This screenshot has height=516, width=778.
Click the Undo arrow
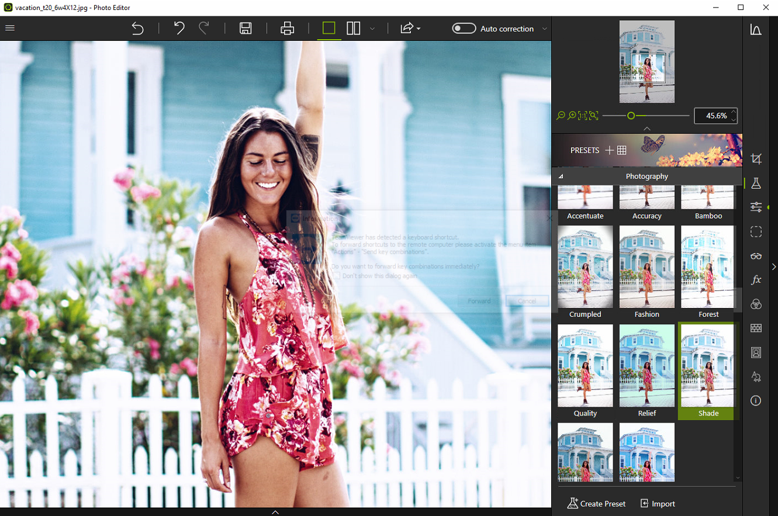[179, 28]
